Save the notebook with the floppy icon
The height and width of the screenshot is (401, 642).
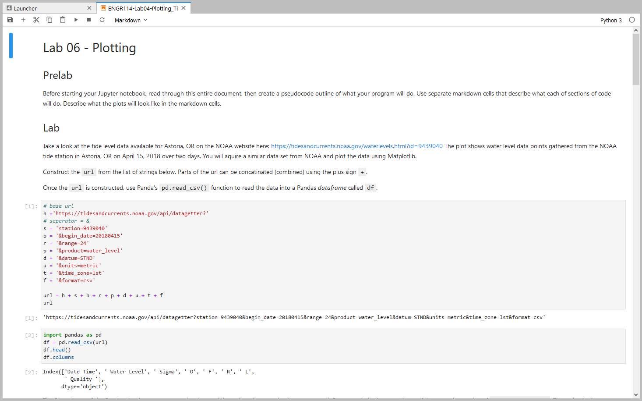tap(10, 20)
